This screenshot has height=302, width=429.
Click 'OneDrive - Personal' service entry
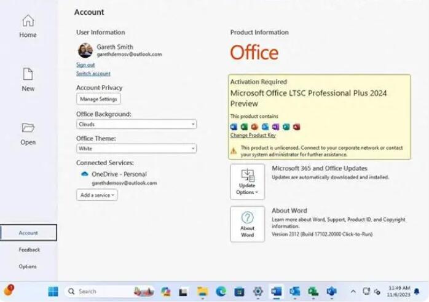(x=119, y=174)
